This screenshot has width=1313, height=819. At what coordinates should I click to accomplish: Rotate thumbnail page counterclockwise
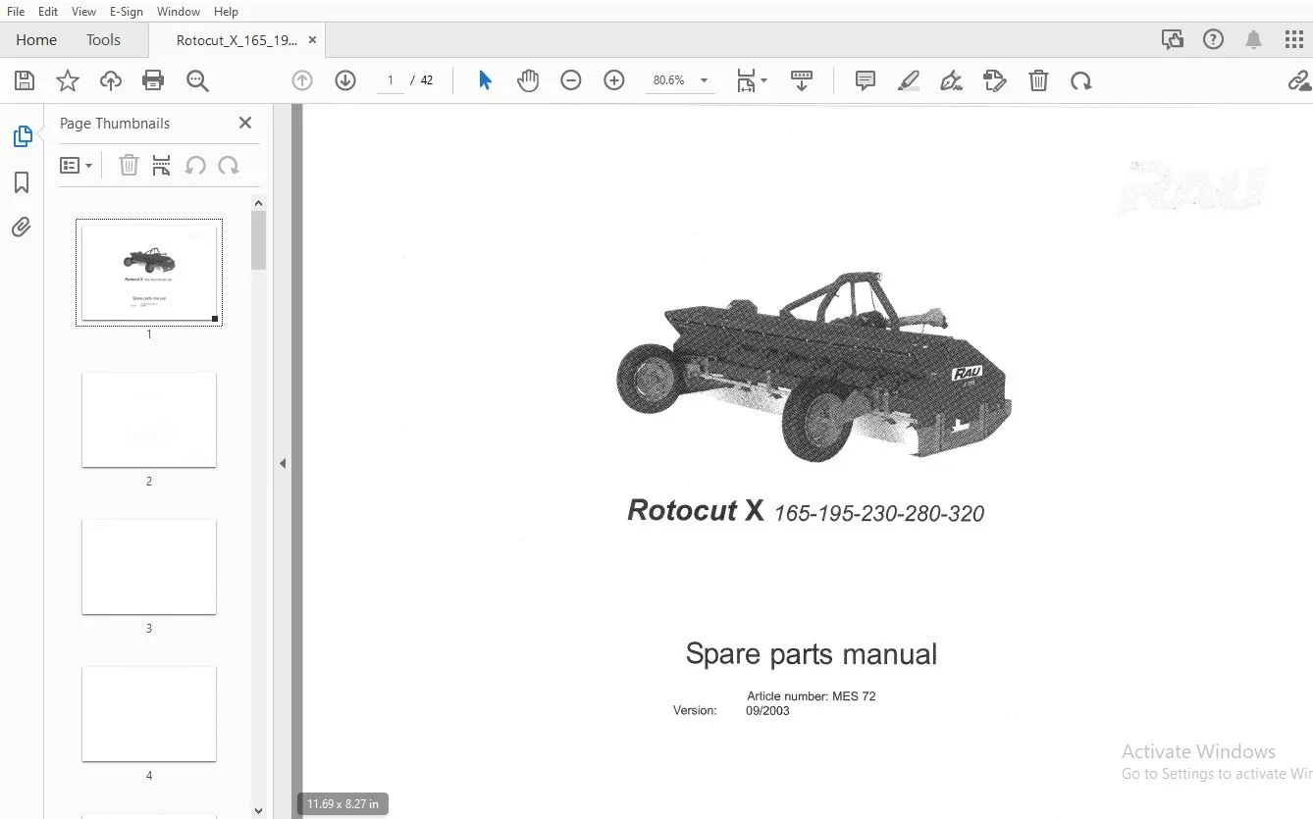pos(195,166)
